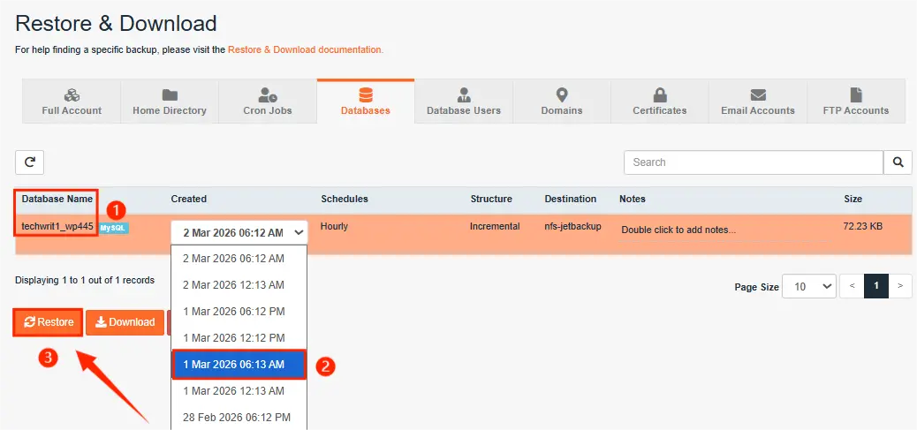The image size is (917, 430).
Task: Choose 1 Mar 2026 06:13 AM backup
Action: [239, 365]
